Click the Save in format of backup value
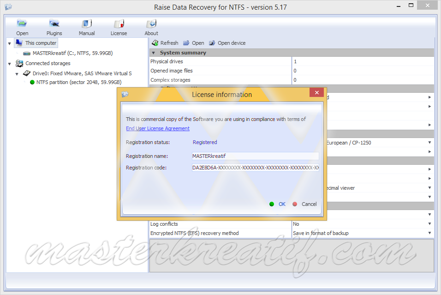The height and width of the screenshot is (295, 441). (321, 233)
